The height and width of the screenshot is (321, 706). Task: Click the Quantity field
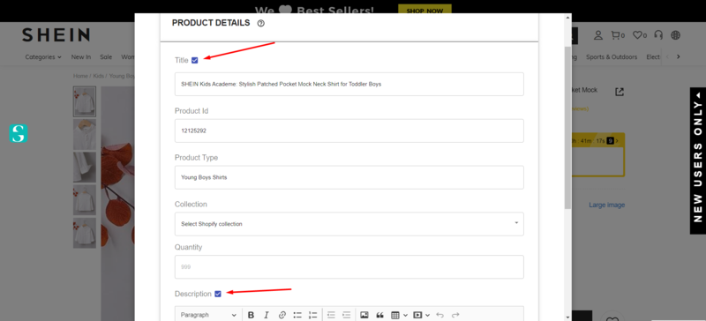point(349,267)
